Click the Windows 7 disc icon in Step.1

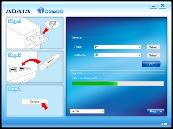[x=52, y=24]
